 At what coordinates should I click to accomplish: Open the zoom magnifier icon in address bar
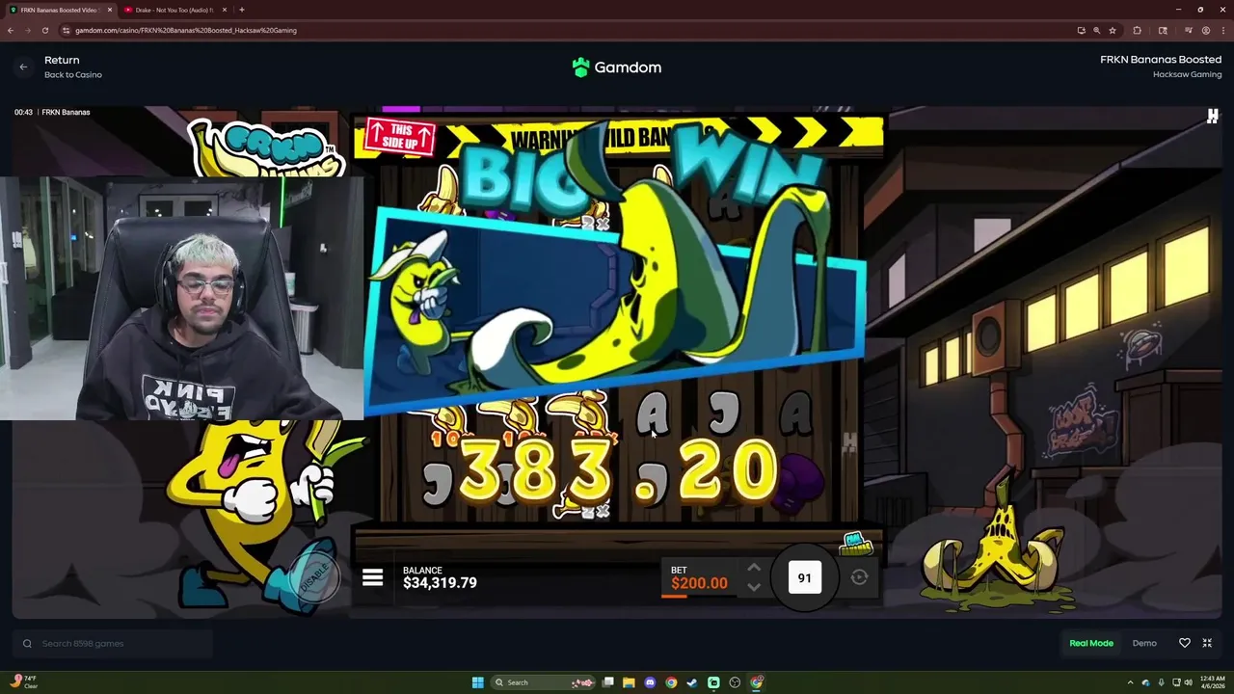[1096, 30]
